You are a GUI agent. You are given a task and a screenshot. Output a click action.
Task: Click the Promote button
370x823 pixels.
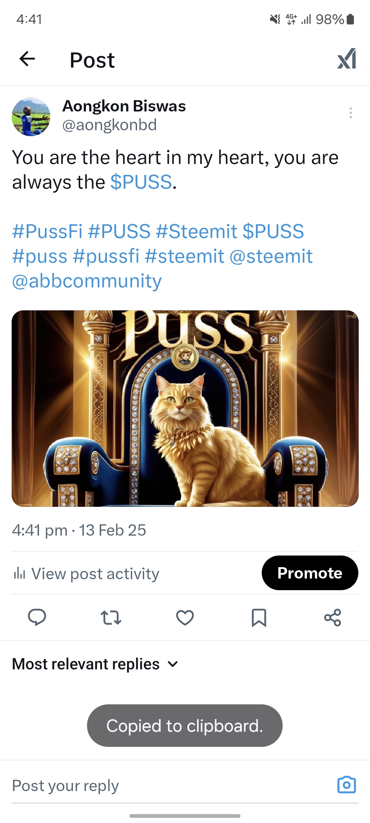tap(310, 573)
